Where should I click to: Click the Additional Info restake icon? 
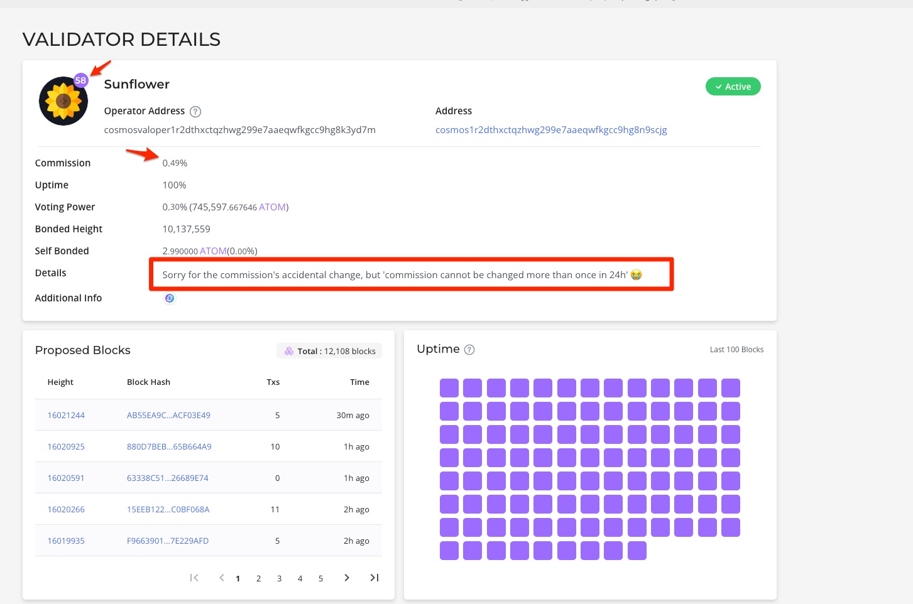coord(170,298)
